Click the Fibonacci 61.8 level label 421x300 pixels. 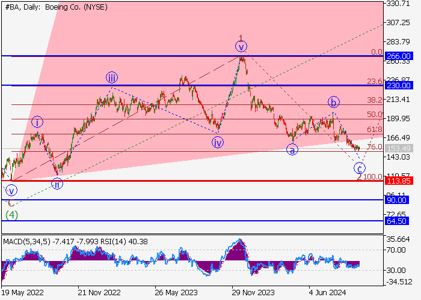coord(375,130)
